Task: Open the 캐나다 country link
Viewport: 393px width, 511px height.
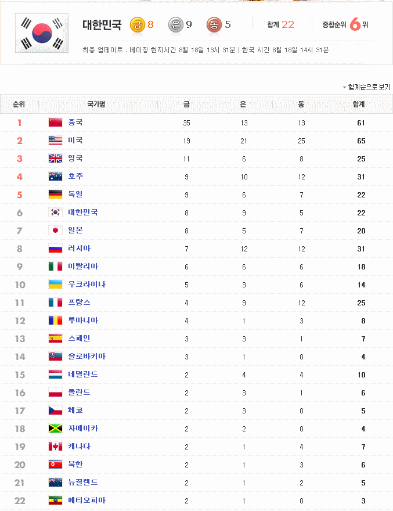Action: (x=79, y=446)
